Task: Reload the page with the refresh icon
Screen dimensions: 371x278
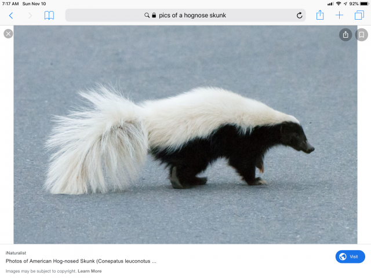Action: click(x=299, y=16)
